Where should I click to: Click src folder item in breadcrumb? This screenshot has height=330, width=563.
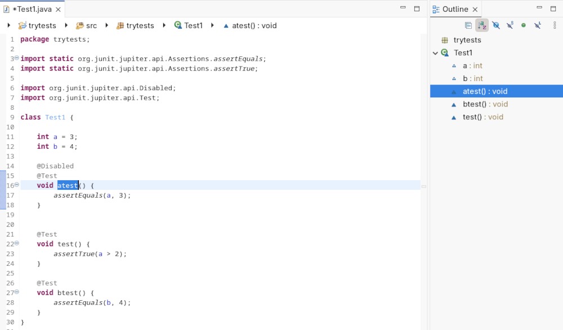tap(86, 25)
